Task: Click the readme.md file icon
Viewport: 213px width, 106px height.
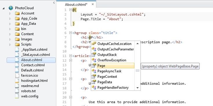Action: coord(17,86)
